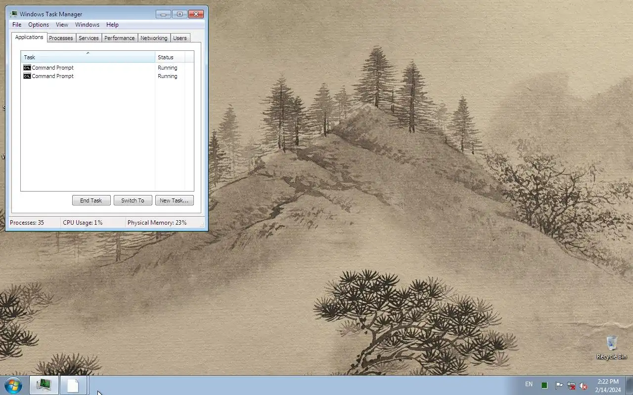Screen dimensions: 633x395
Task: Click the network status tray icon
Action: tap(571, 386)
